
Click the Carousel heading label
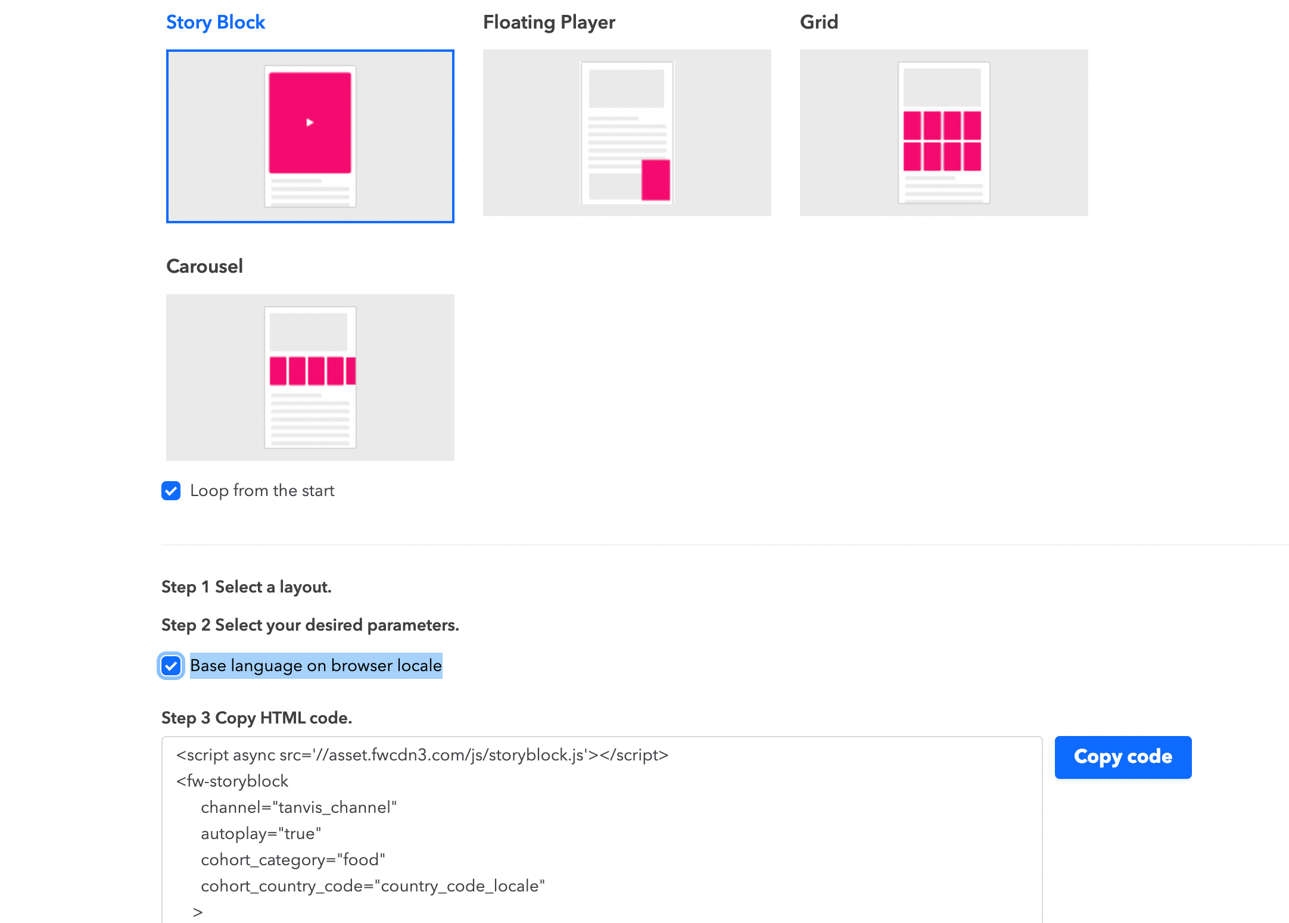click(x=204, y=266)
